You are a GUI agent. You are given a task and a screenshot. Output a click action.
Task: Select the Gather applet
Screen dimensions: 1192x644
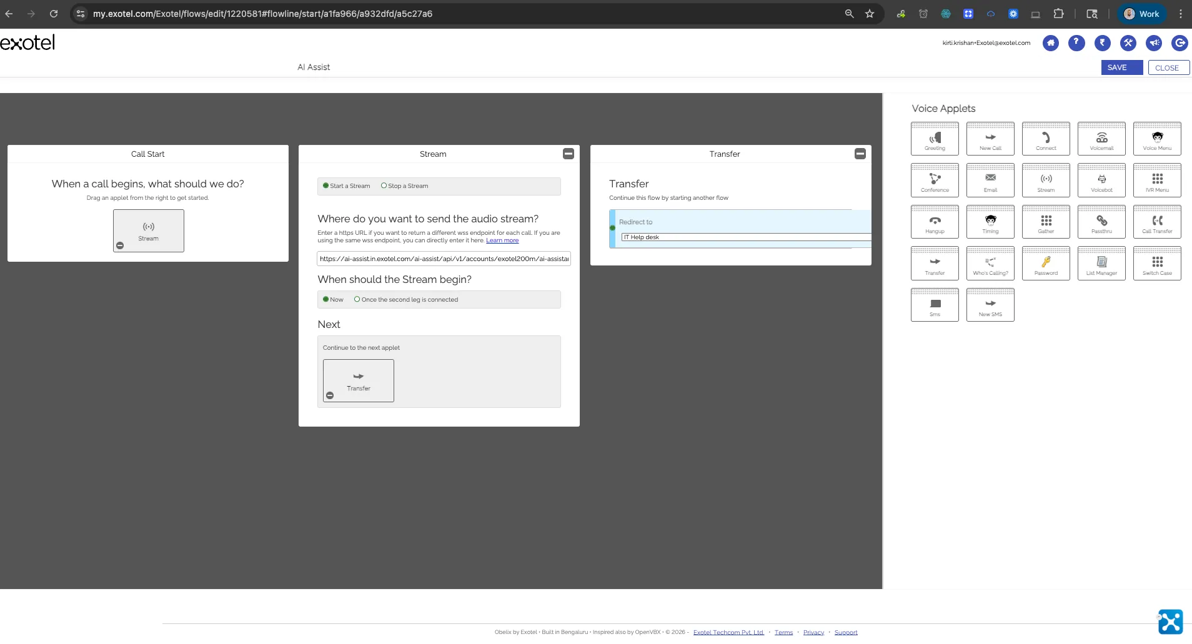click(1046, 222)
